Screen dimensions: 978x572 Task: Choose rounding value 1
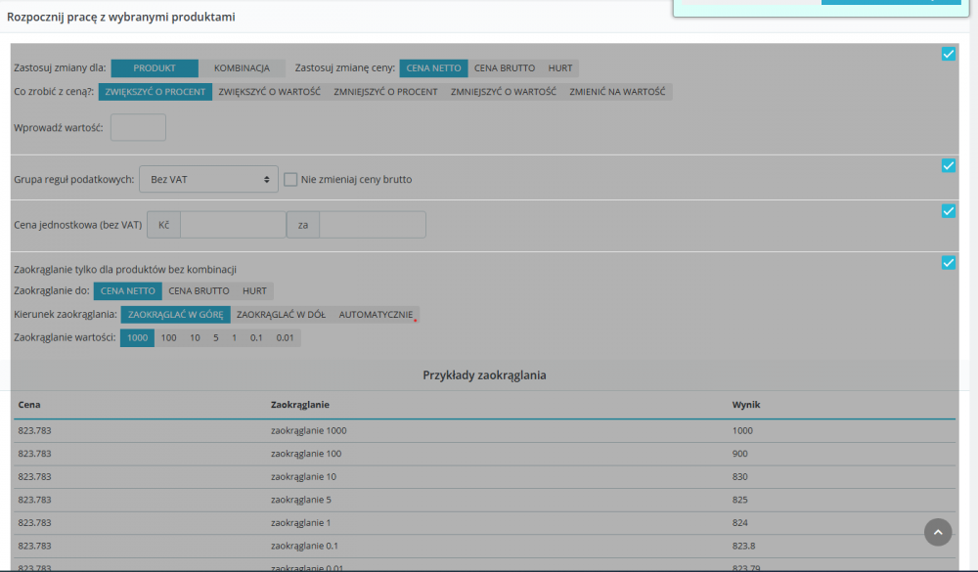pyautogui.click(x=234, y=337)
